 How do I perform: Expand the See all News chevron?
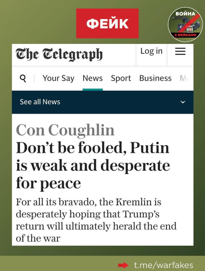(183, 102)
